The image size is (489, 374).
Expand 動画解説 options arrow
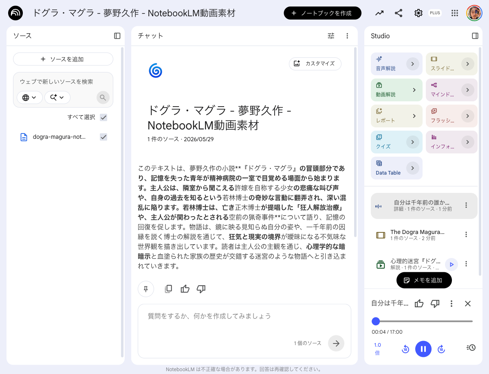click(x=414, y=90)
